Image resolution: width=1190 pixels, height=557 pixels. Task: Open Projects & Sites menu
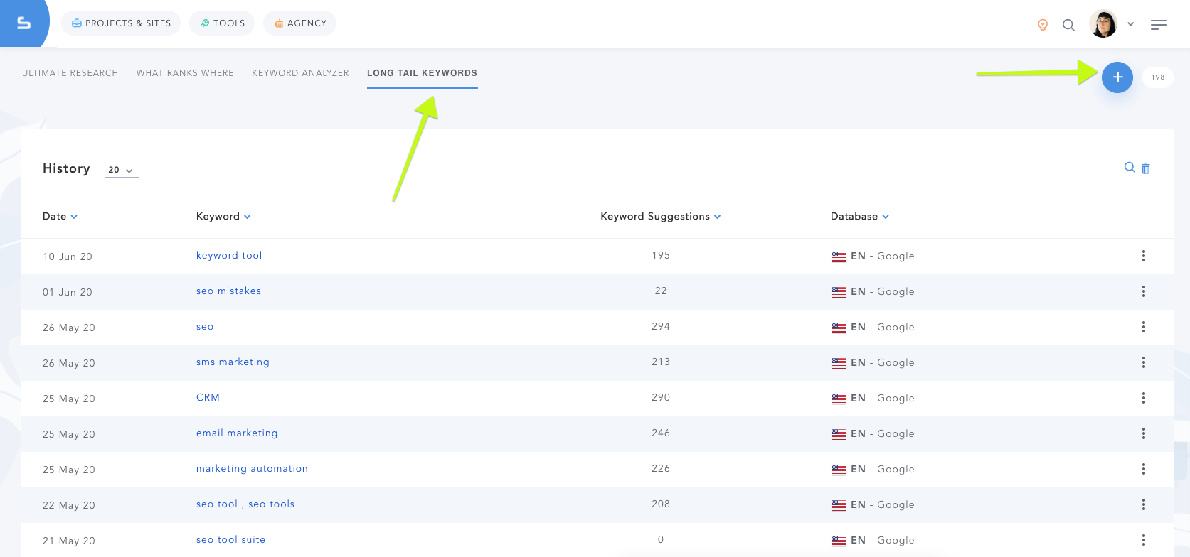tap(121, 23)
